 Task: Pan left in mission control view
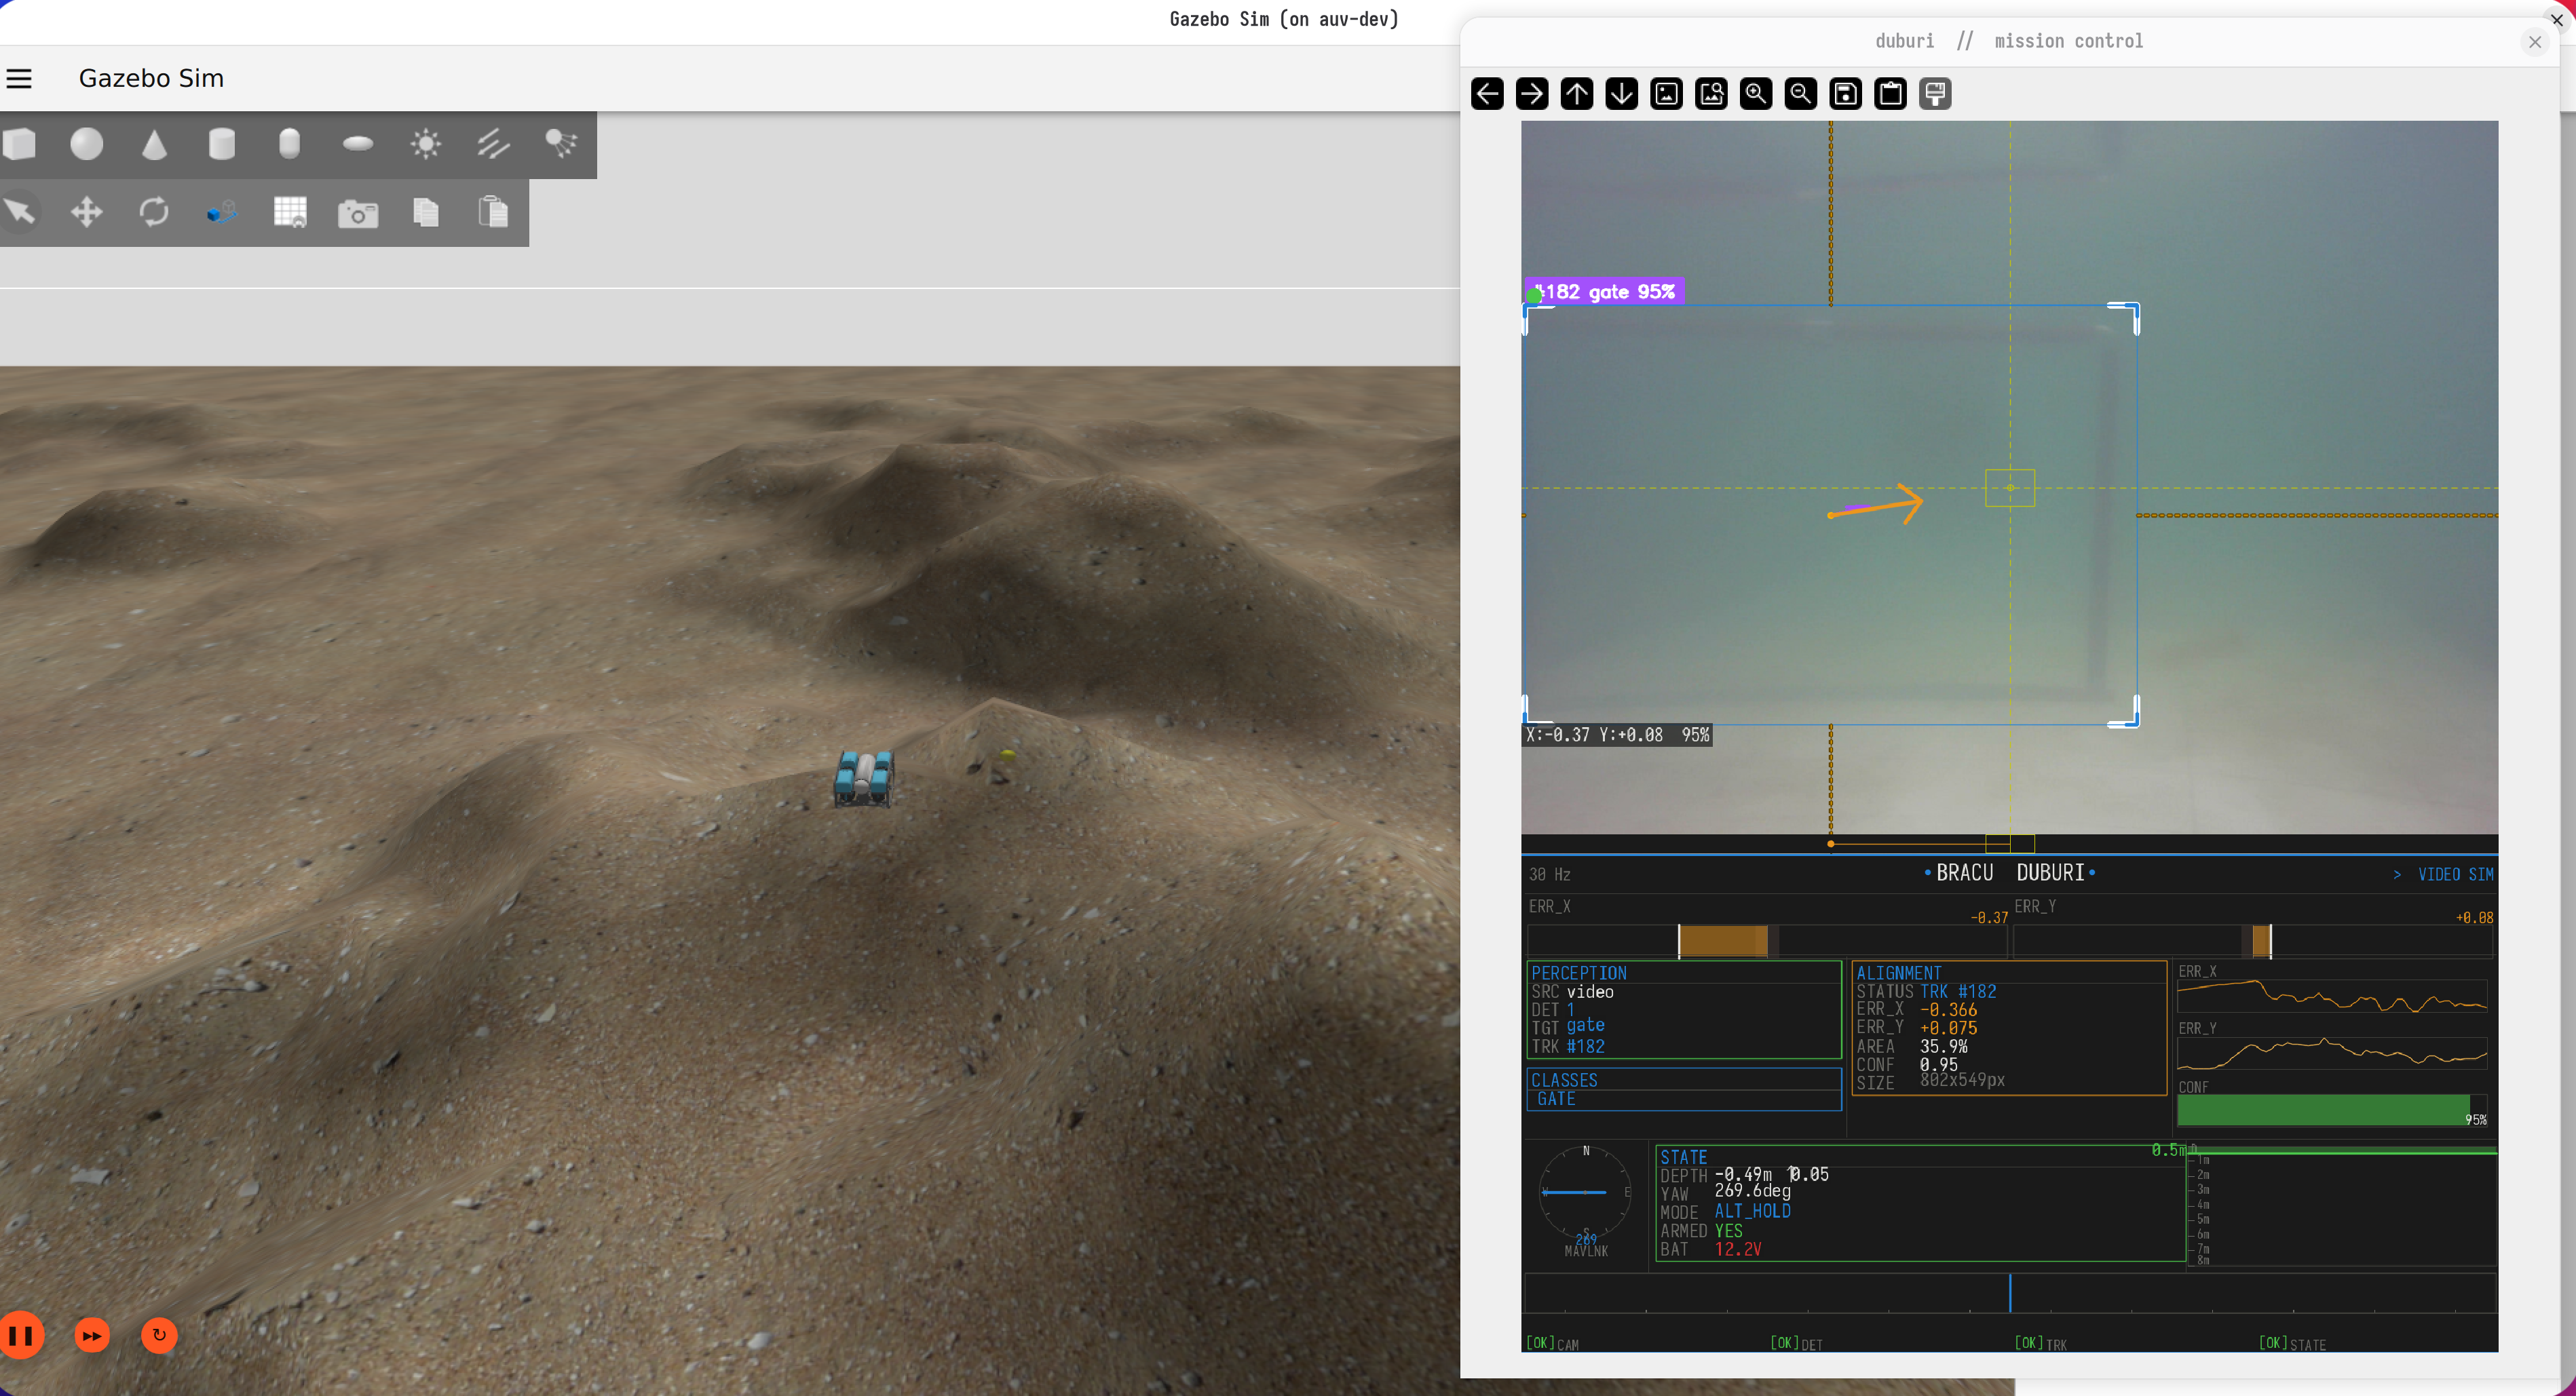(1487, 94)
